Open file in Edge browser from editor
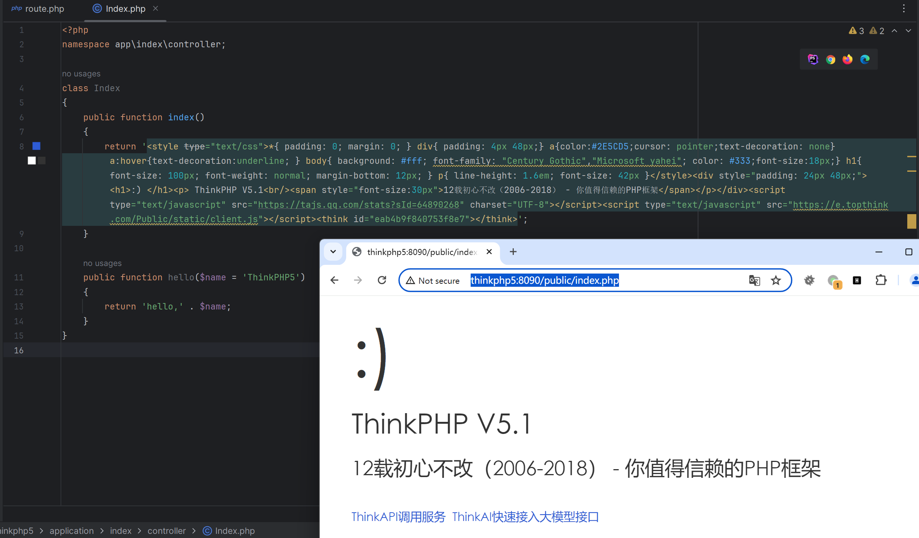The image size is (919, 538). [x=865, y=59]
